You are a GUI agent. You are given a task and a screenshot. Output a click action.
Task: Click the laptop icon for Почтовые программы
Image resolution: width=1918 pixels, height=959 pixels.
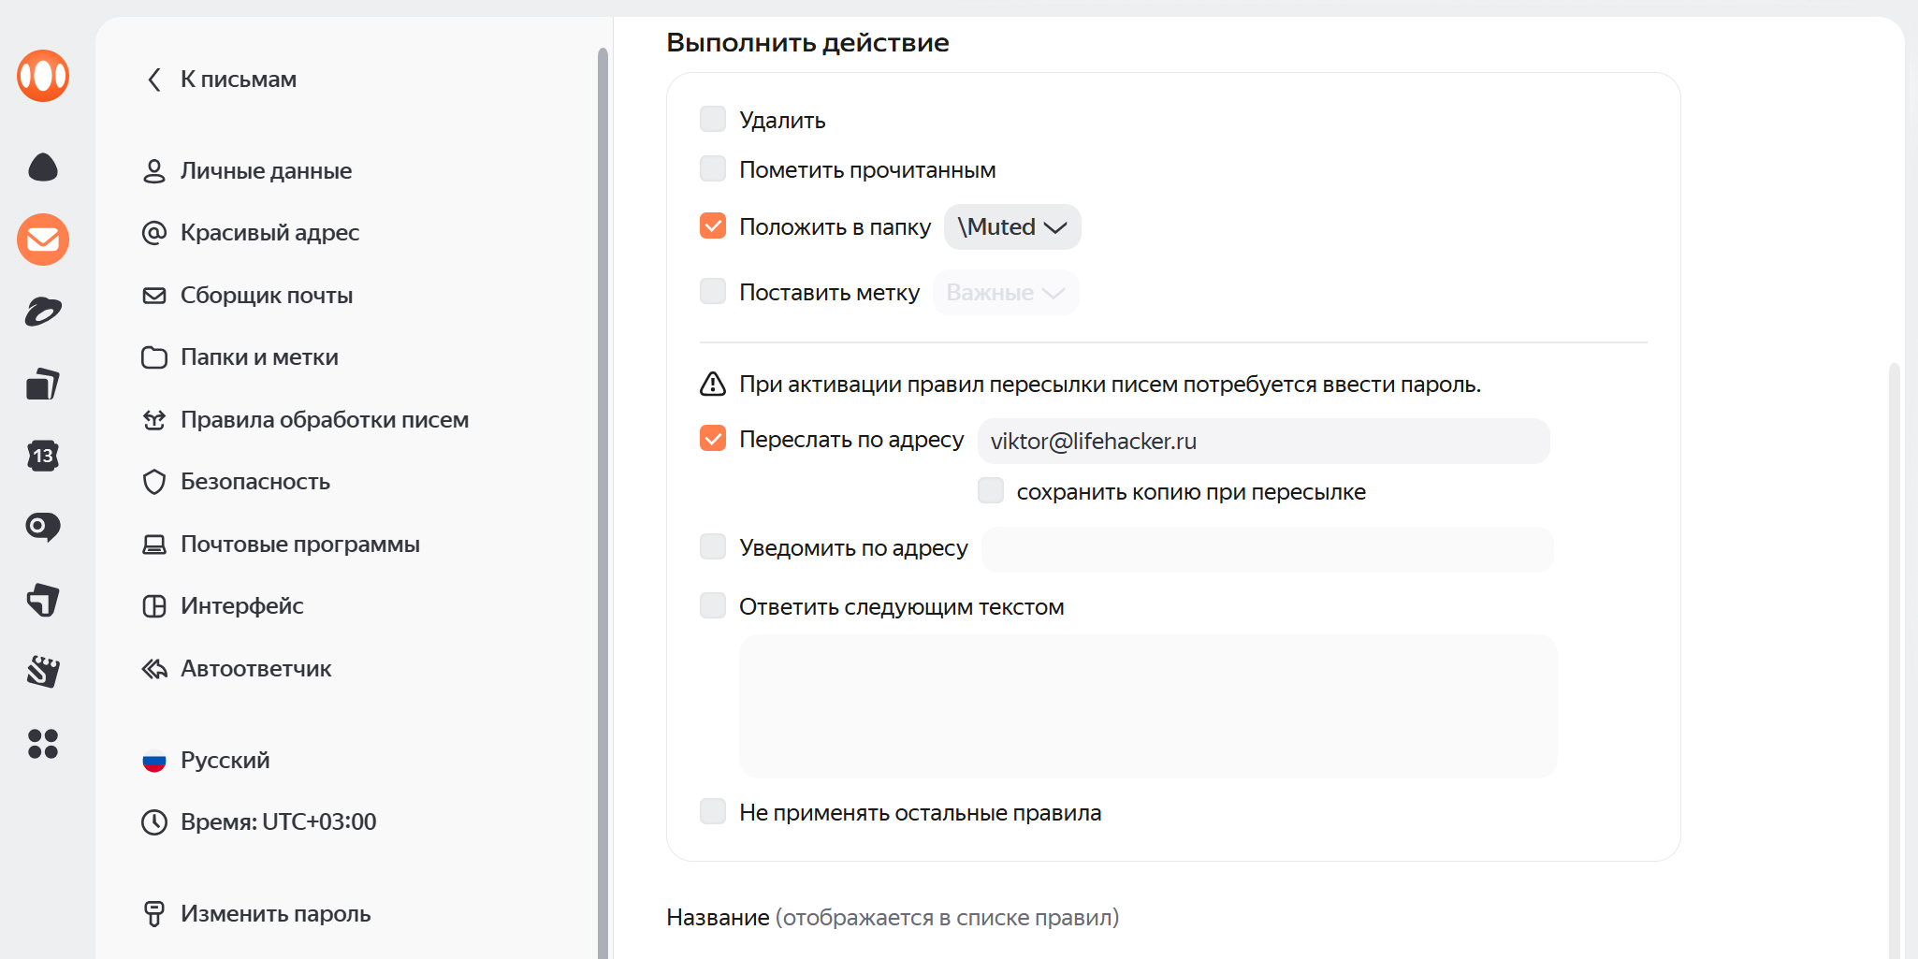click(x=154, y=545)
